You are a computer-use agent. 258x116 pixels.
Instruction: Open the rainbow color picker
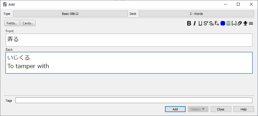pos(228,24)
